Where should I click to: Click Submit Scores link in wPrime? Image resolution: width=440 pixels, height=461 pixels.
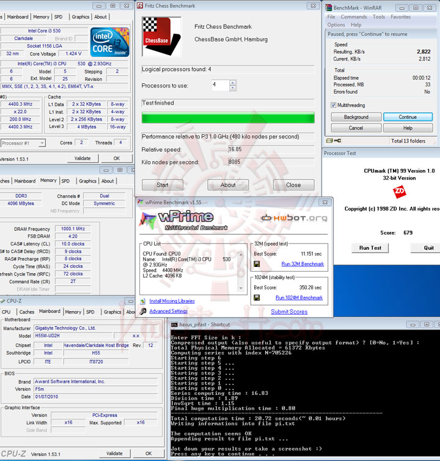289,312
